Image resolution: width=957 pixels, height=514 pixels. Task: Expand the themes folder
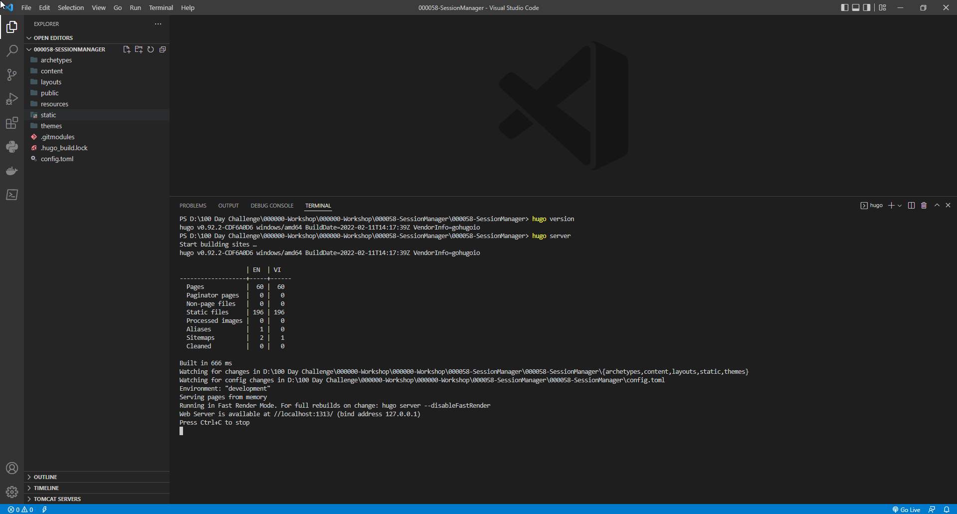tap(97, 126)
